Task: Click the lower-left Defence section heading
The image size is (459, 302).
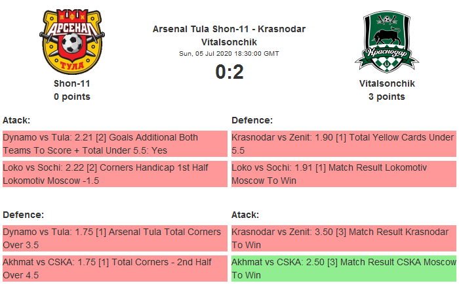Action: coord(23,215)
